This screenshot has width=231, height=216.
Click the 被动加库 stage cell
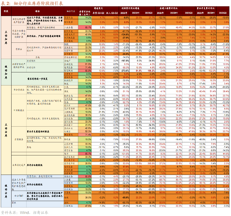pos(6,72)
